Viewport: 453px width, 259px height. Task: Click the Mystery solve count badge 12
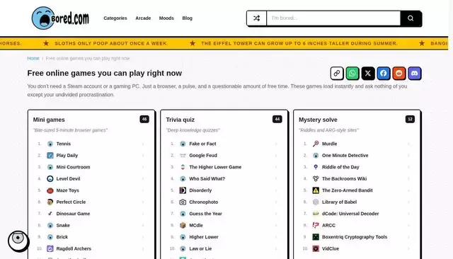[x=410, y=119]
